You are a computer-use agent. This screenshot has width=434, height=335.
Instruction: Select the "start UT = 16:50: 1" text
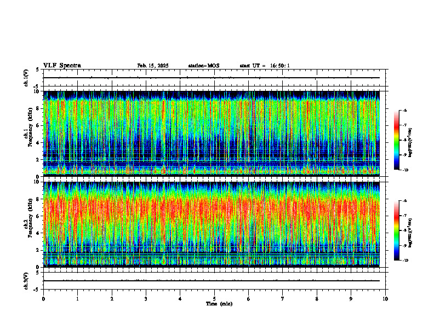(x=265, y=66)
